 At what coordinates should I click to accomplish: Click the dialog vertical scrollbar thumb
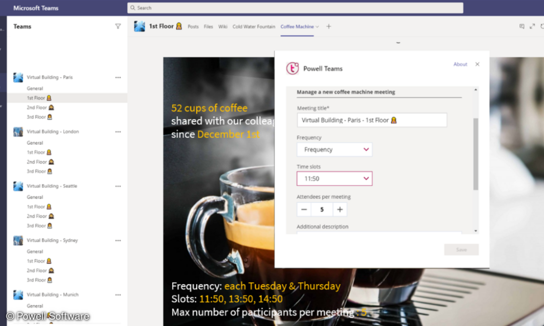pyautogui.click(x=476, y=154)
